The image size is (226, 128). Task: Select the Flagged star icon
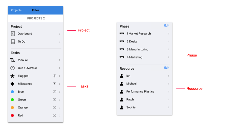point(12,76)
